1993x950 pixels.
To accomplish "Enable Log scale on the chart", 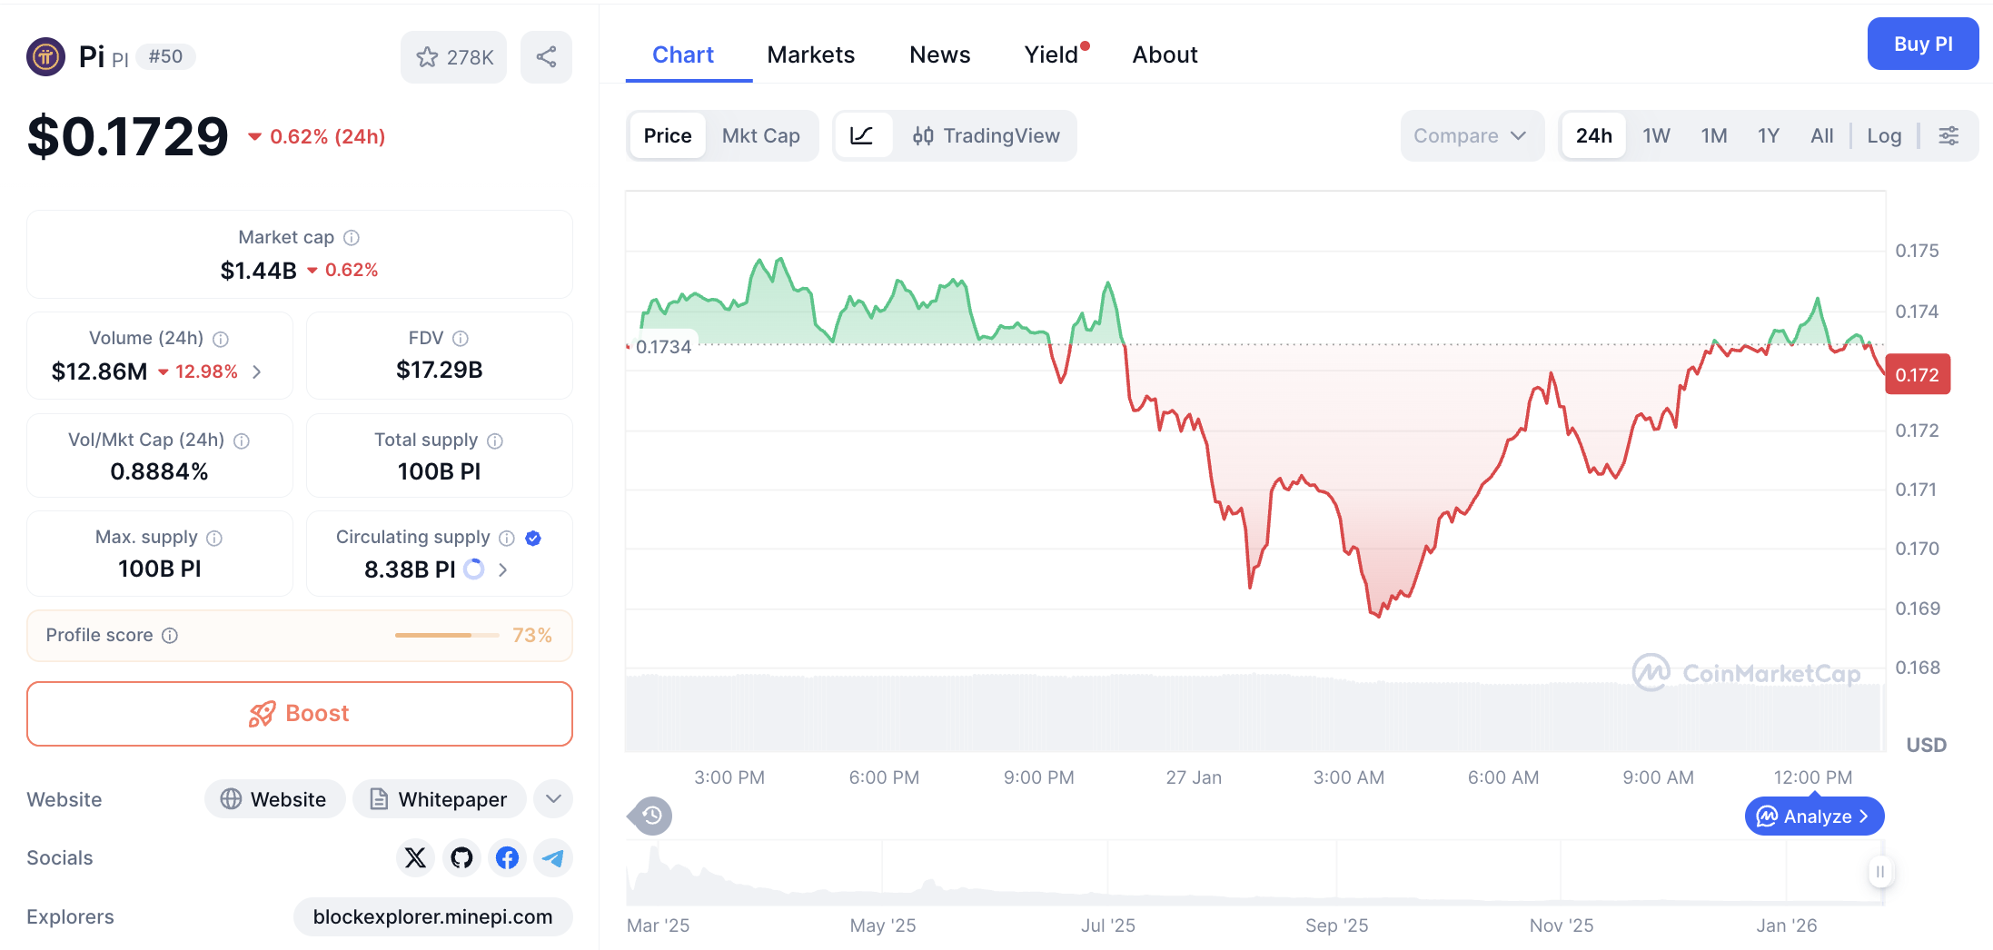I will coord(1884,135).
